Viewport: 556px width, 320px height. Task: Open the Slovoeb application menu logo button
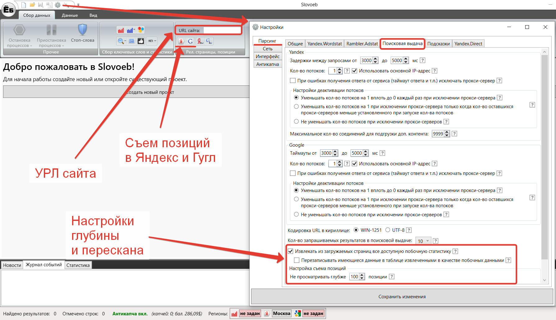pos(8,10)
